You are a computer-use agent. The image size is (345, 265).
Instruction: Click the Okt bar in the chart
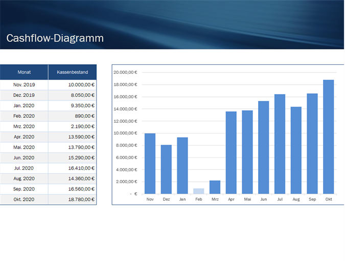[329, 137]
